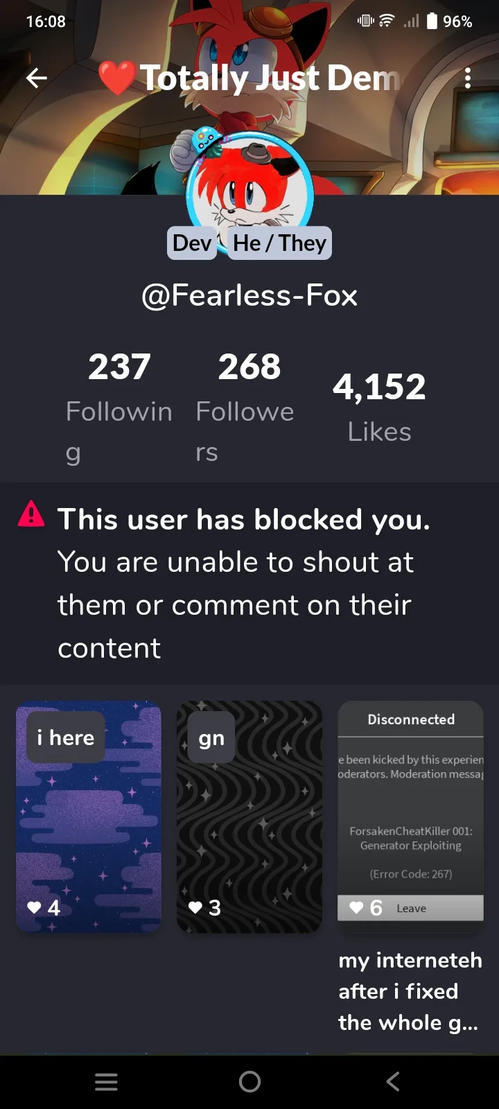Like the "gn" post heart
Screen dimensions: 499x1109
(195, 907)
